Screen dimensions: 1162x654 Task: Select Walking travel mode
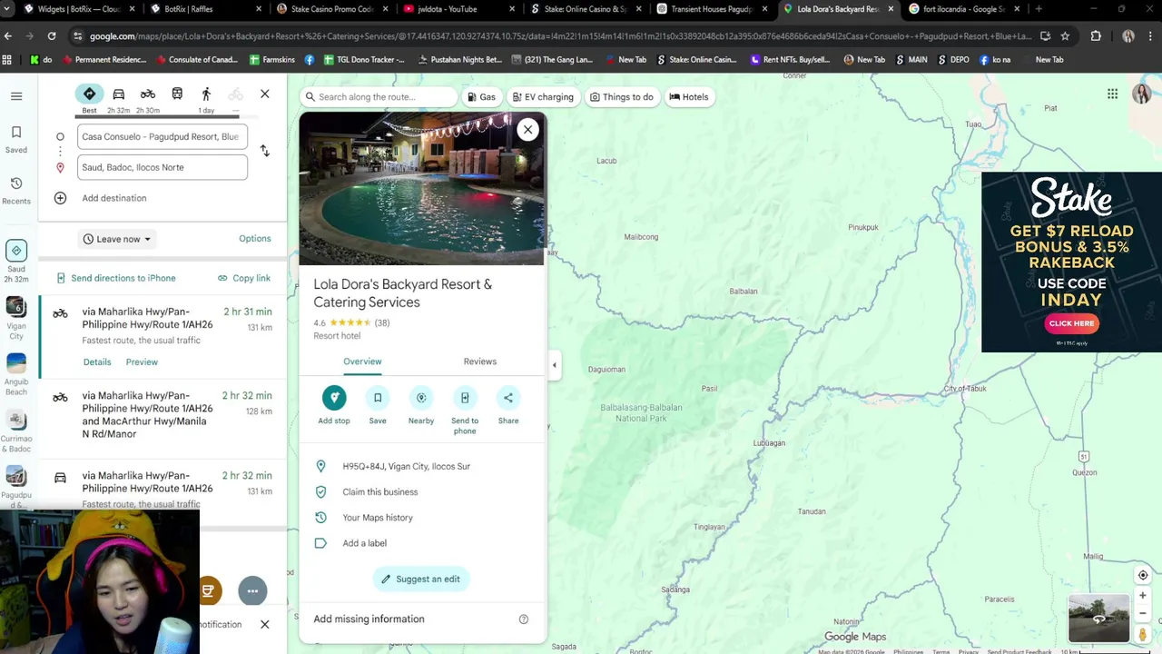[x=206, y=99]
